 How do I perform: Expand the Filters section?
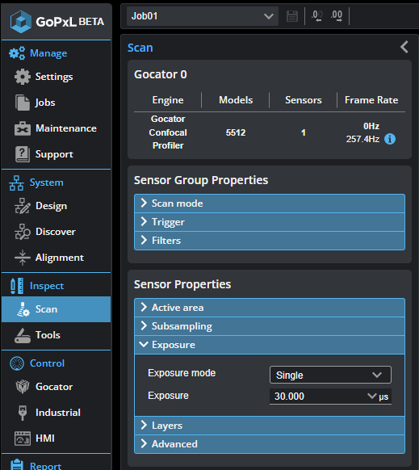pyautogui.click(x=270, y=241)
